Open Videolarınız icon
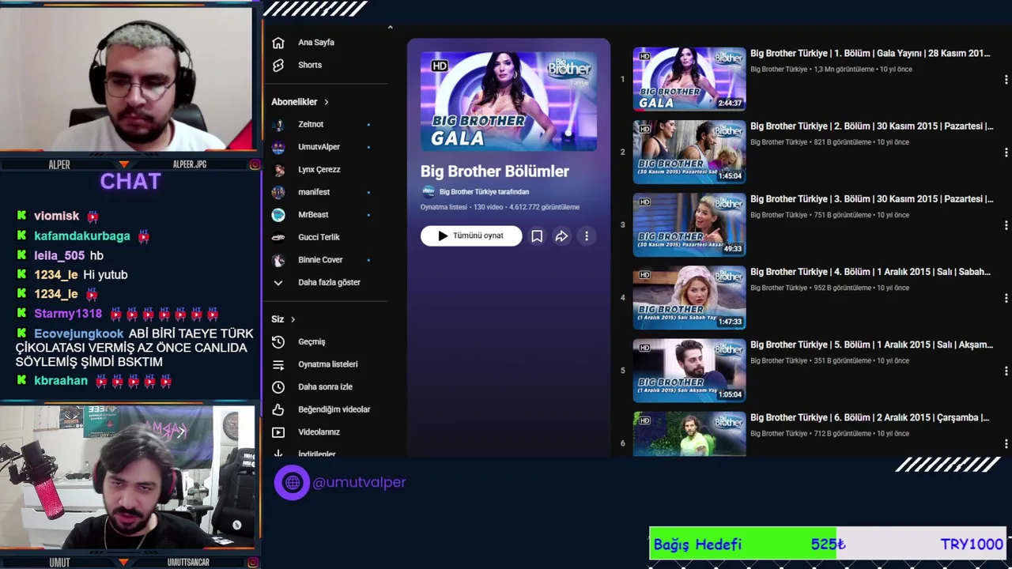The width and height of the screenshot is (1012, 569). (x=278, y=432)
